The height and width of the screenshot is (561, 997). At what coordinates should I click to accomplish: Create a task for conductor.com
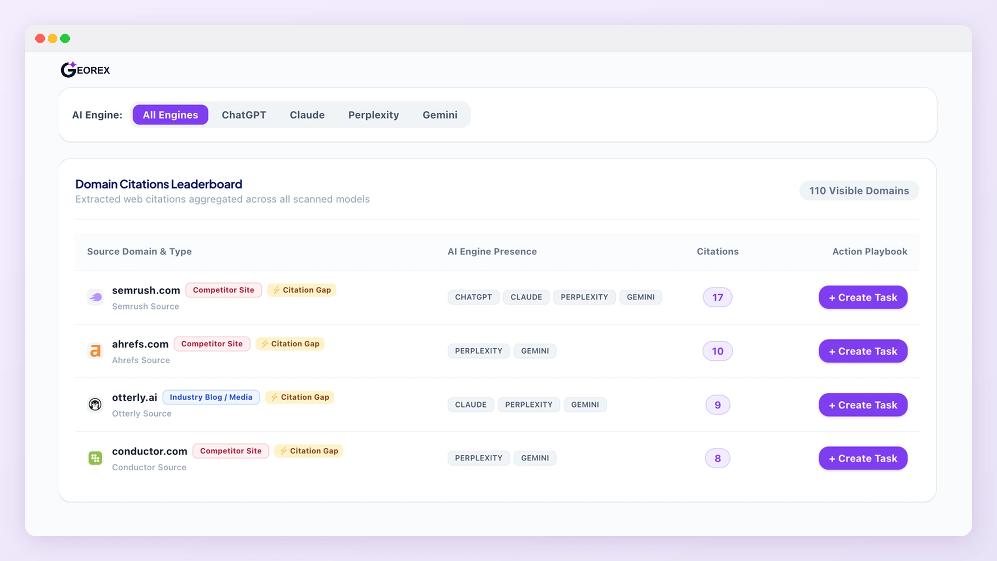coord(863,458)
